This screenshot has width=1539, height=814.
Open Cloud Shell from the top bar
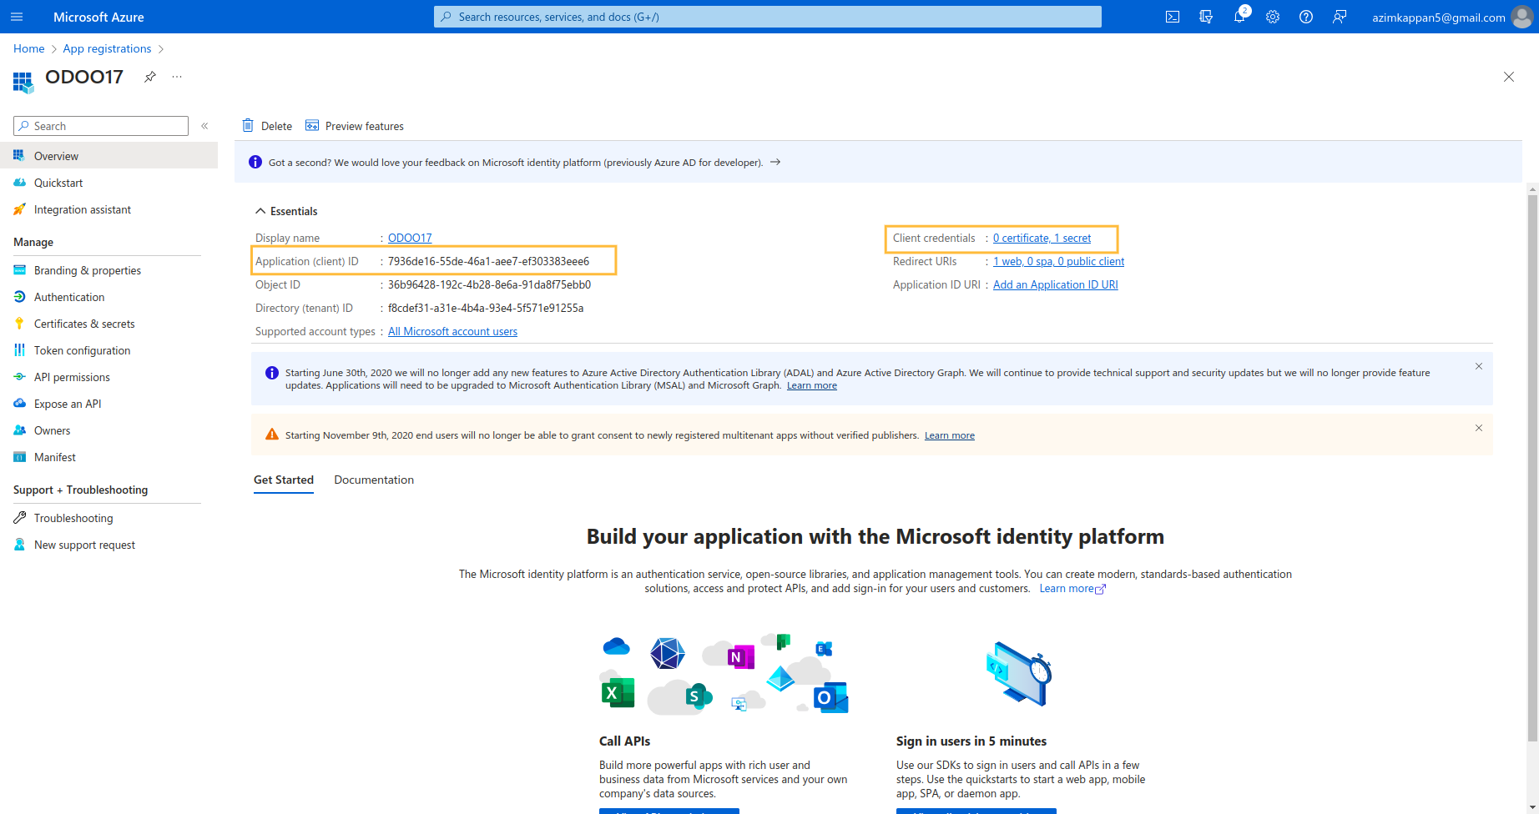pos(1173,17)
